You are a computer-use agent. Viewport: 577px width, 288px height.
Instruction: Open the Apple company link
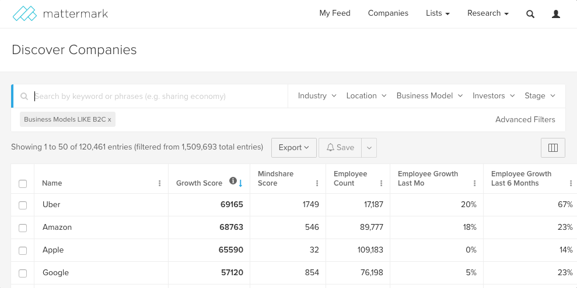coord(53,250)
